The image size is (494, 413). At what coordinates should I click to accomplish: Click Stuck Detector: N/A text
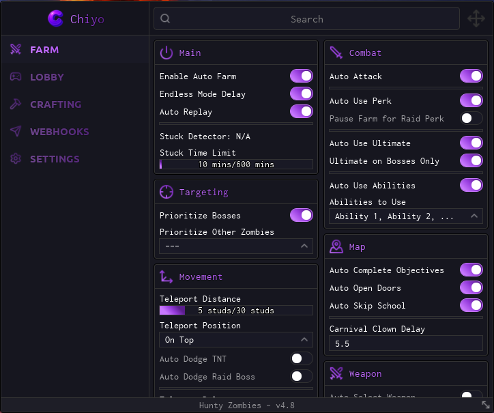[x=205, y=137]
